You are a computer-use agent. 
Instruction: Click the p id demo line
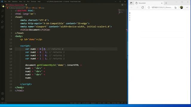(x=31, y=39)
